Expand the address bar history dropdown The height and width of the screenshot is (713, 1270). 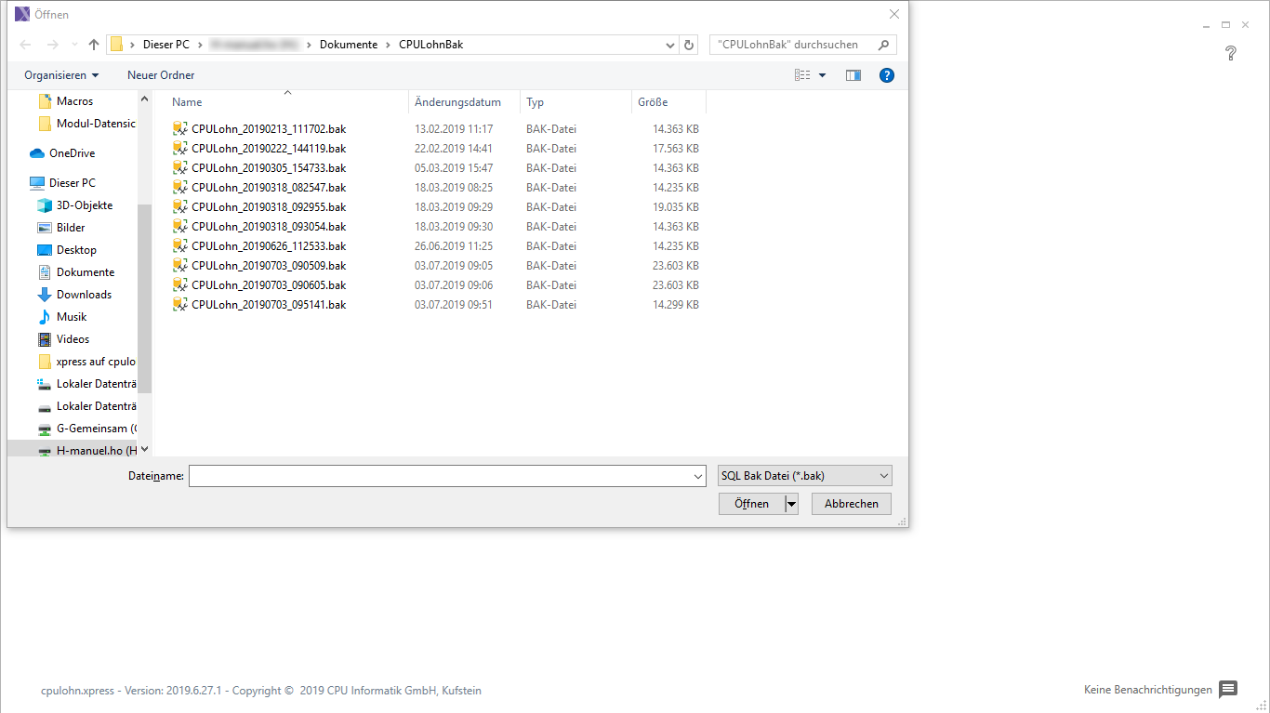(671, 45)
